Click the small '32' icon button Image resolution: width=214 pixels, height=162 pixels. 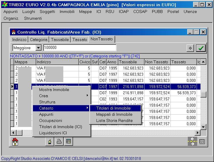coord(202,141)
